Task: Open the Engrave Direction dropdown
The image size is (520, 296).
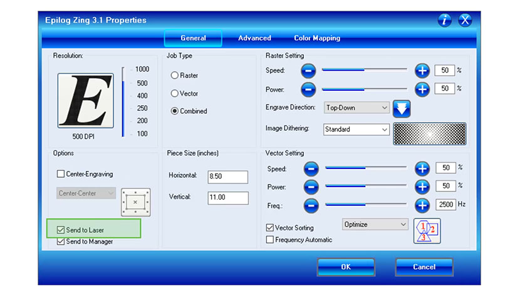Action: tap(356, 108)
